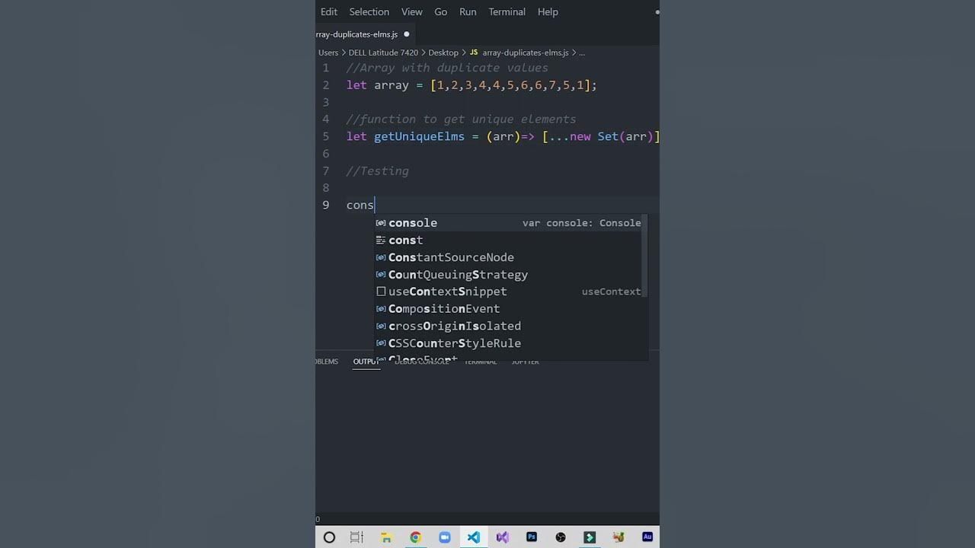Click 'new Set(arr)' on line 5
The height and width of the screenshot is (548, 975).
pos(612,137)
